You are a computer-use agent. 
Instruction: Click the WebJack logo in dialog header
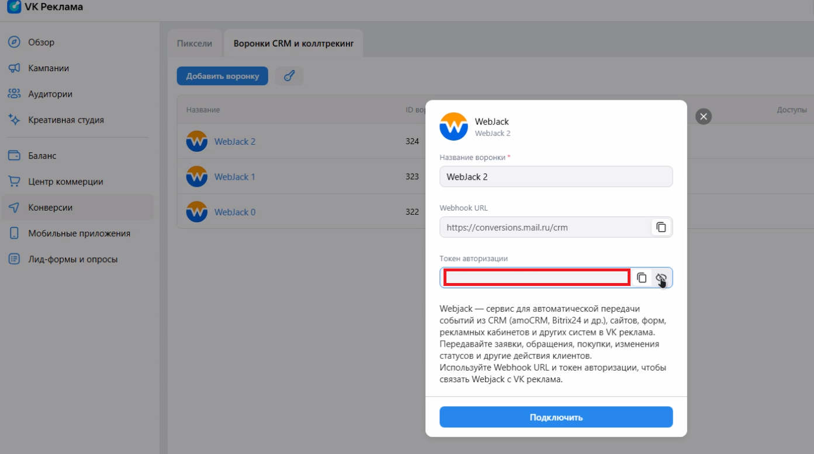pyautogui.click(x=454, y=127)
